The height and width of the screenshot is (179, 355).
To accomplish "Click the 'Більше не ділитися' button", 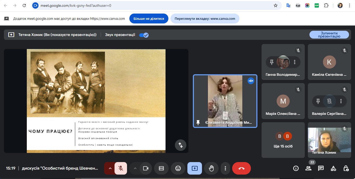I will pos(149,19).
